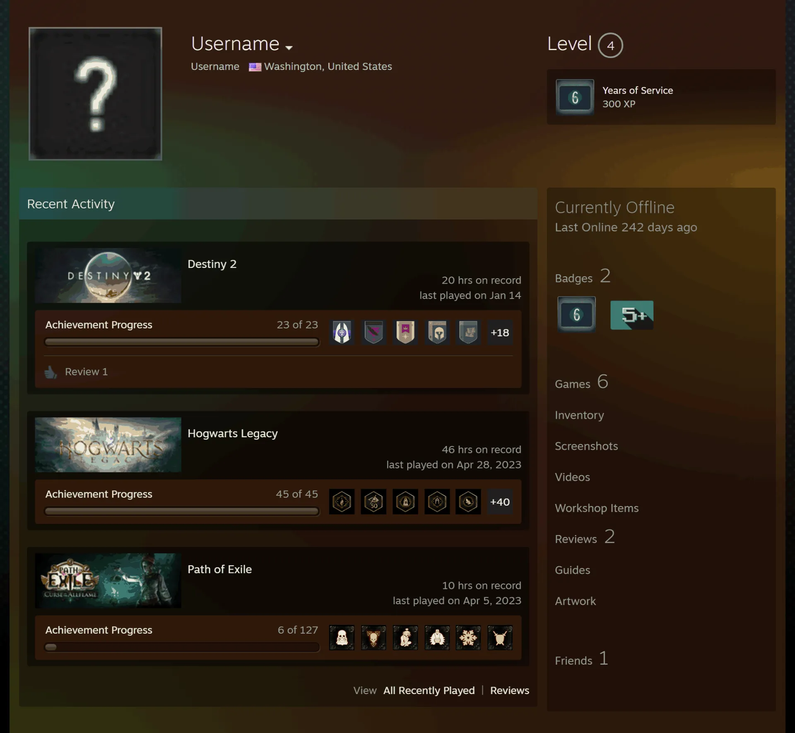The height and width of the screenshot is (733, 795).
Task: Click Path of Exile achievement progress bar
Action: click(x=182, y=647)
